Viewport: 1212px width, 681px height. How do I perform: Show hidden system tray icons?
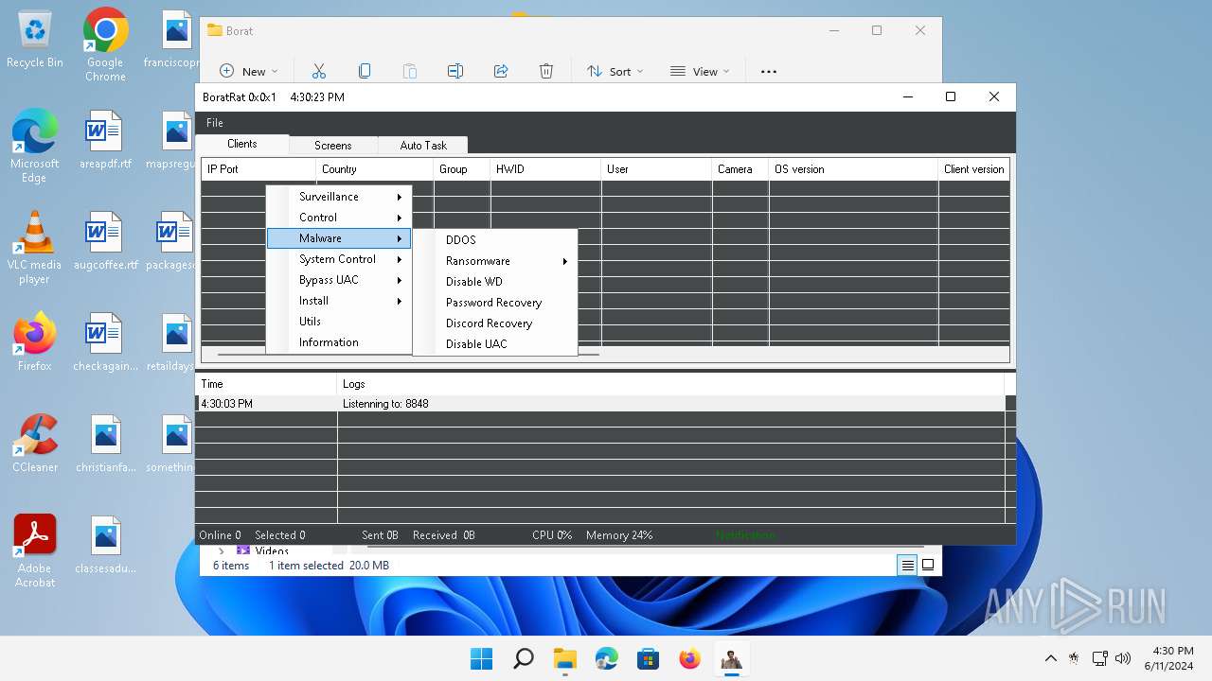point(1050,658)
